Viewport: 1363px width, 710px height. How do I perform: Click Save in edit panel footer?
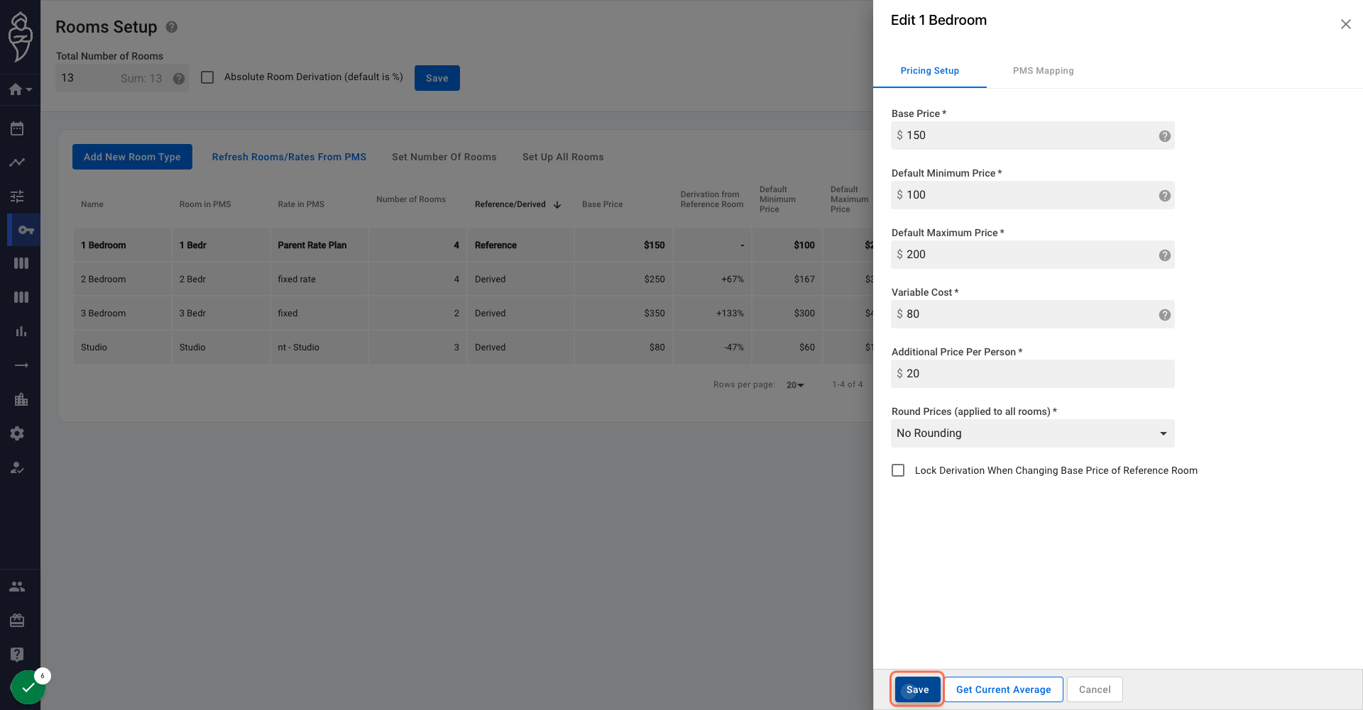tap(917, 689)
